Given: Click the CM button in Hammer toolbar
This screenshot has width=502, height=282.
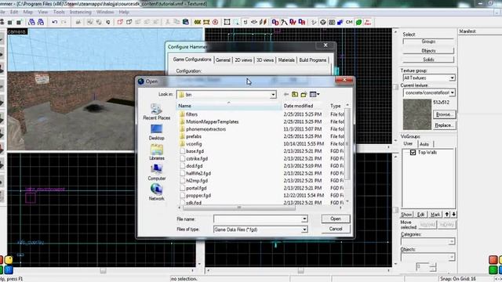Looking at the screenshot, I should [349, 22].
